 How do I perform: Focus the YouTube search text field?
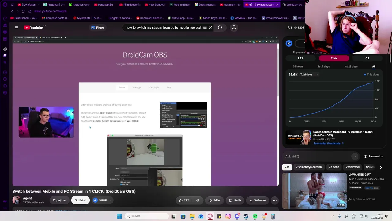[x=163, y=28]
